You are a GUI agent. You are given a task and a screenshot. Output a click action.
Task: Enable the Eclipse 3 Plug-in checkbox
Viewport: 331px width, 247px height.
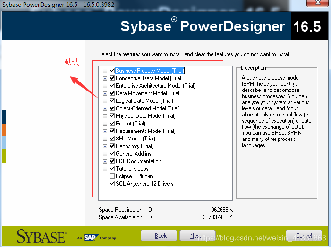point(112,176)
